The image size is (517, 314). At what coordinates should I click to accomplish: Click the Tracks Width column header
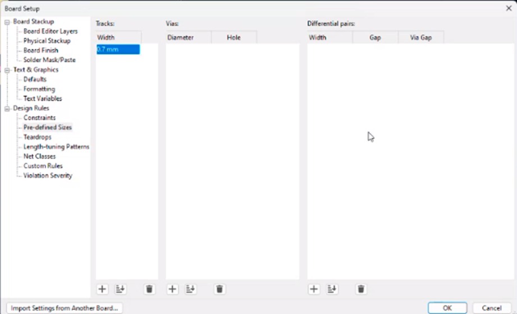[x=118, y=38]
